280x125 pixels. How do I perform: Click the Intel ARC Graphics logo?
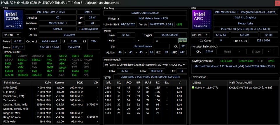202,19
